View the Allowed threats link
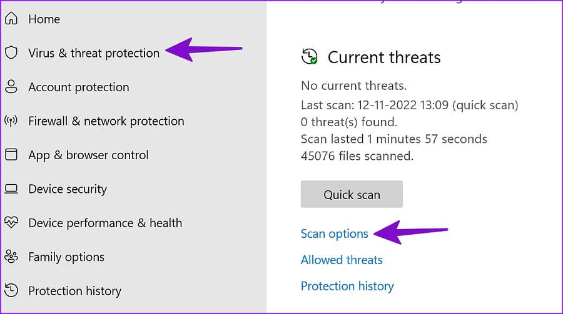Viewport: 563px width, 314px height. [342, 260]
